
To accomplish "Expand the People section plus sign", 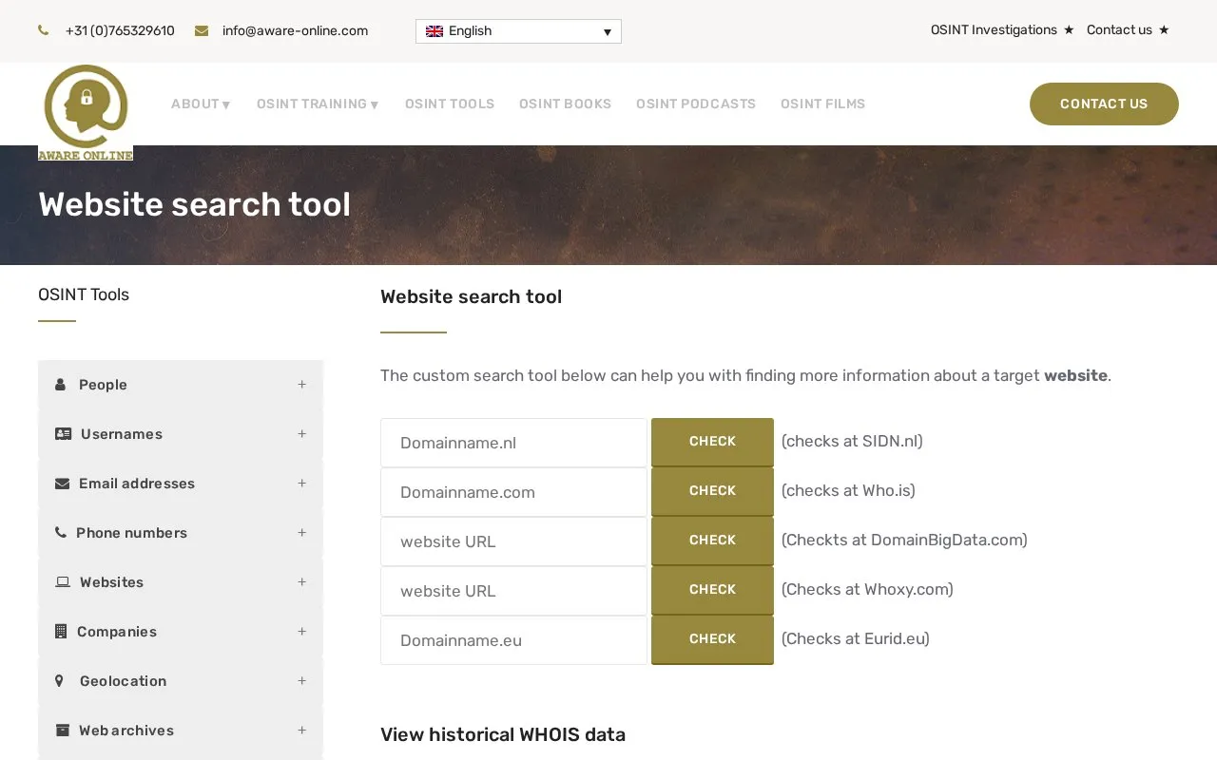I will point(301,385).
